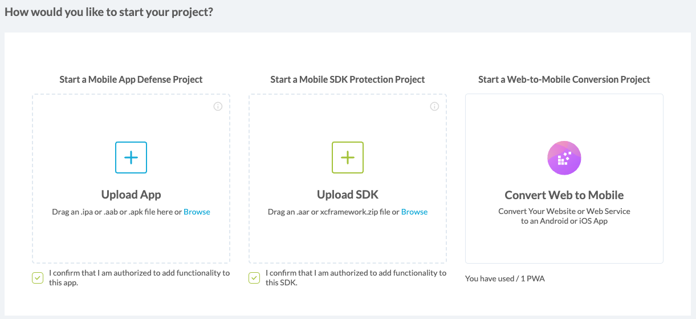Click "How would you like to start" heading
Viewport: 696px width, 319px height.
click(109, 11)
